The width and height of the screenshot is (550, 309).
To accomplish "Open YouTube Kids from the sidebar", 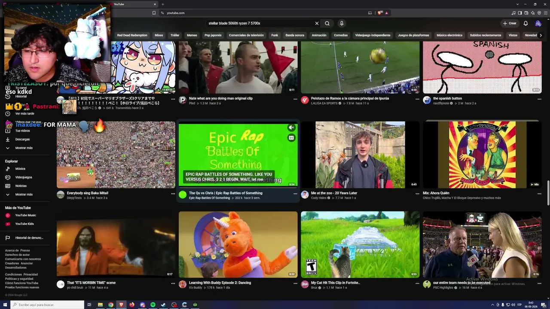I will pyautogui.click(x=24, y=224).
